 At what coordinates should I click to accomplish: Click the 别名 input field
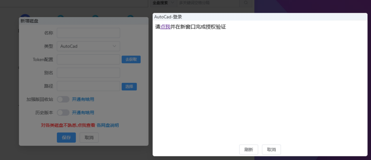pos(88,73)
